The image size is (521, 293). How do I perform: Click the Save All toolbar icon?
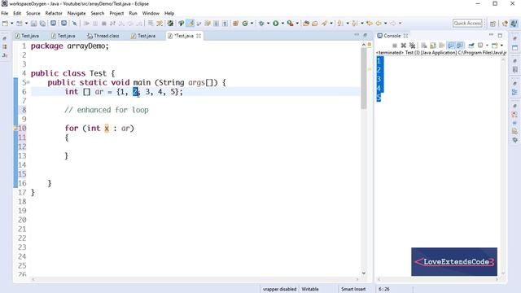[x=42, y=24]
